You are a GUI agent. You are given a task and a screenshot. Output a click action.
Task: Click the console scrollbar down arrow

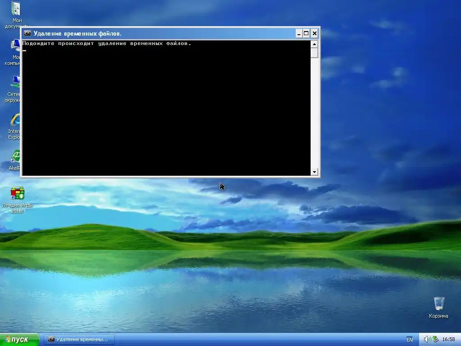click(314, 172)
